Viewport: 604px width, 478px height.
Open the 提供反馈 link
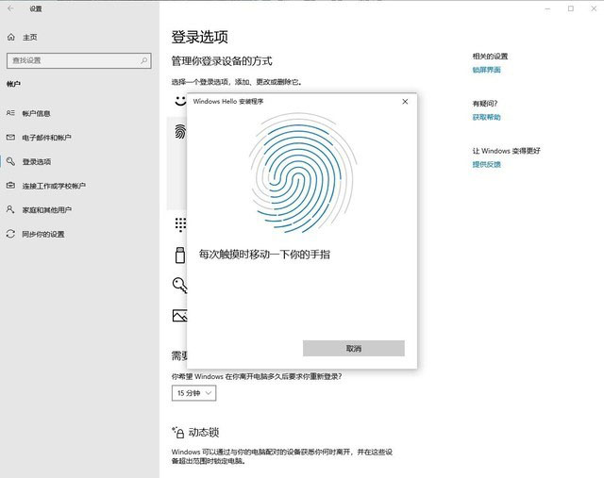(x=487, y=164)
